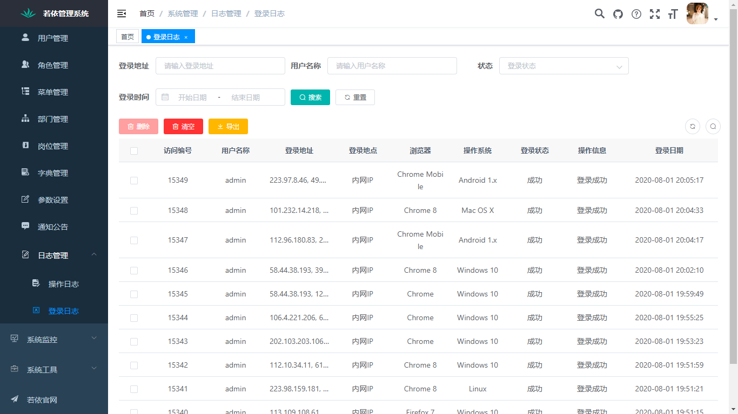The height and width of the screenshot is (414, 738).
Task: Collapse the sidebar using the hamburger icon
Action: tap(121, 13)
